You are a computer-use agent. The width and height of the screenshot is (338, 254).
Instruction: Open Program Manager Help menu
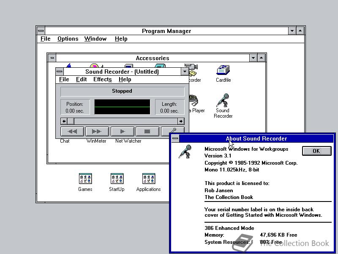pyautogui.click(x=121, y=39)
